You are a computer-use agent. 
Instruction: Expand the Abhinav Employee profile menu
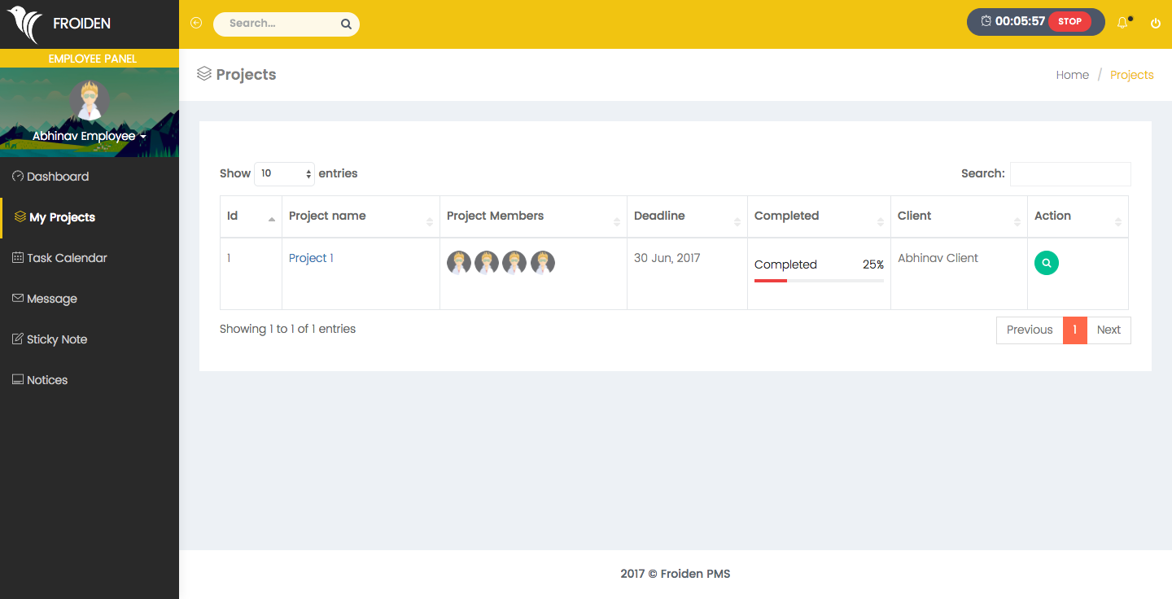point(89,137)
